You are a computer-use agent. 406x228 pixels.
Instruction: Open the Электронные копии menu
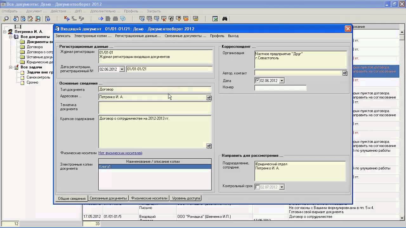coord(93,36)
